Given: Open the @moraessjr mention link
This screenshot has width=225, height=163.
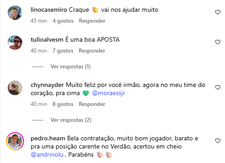Looking at the screenshot, I should tap(108, 93).
